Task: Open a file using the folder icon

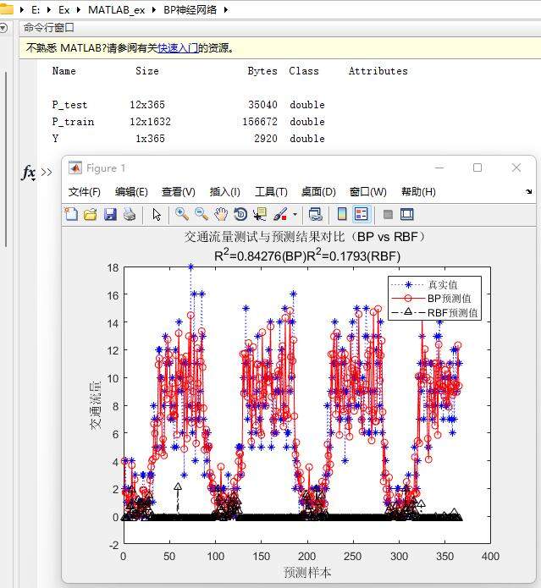Action: coord(91,215)
